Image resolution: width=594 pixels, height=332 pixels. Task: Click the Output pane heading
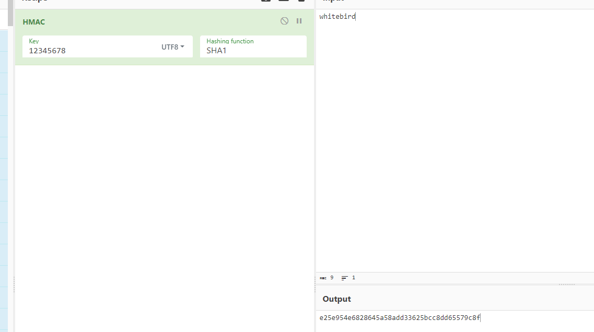tap(336, 299)
